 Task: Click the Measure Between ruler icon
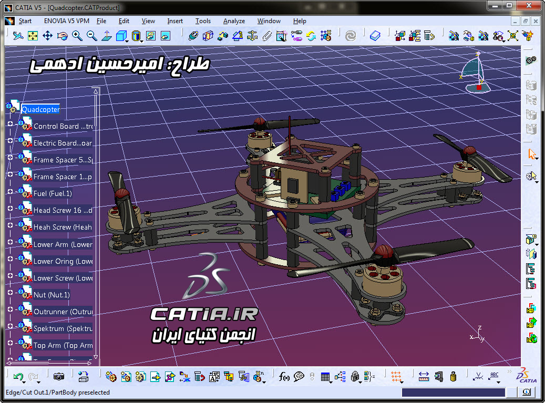[x=424, y=377]
